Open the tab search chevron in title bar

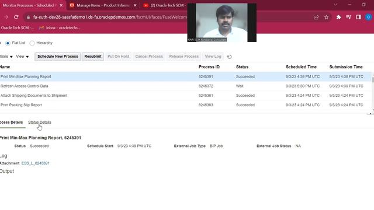coord(335,5)
